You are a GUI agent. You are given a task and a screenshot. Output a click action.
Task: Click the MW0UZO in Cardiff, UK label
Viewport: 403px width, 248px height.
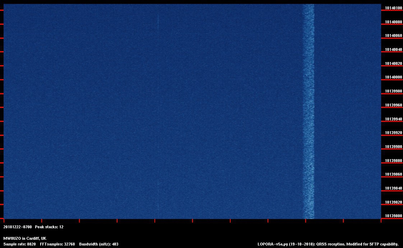pos(25,238)
